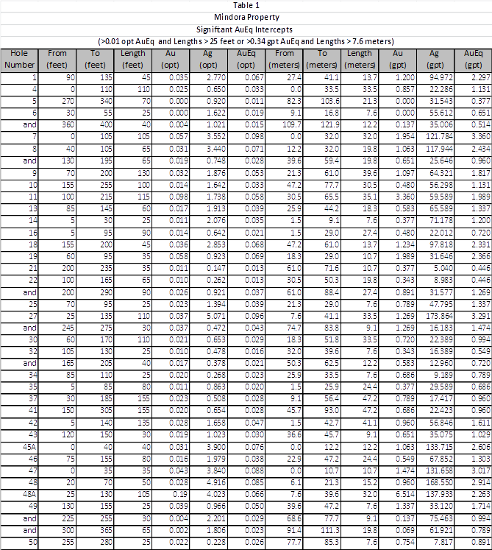This screenshot has height=550, width=492.
Task: Click the Au gpt value 6.514
Action: point(404,494)
